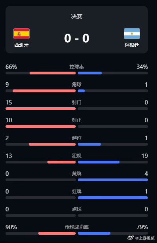Click the Weibo logo icon

[131, 237]
